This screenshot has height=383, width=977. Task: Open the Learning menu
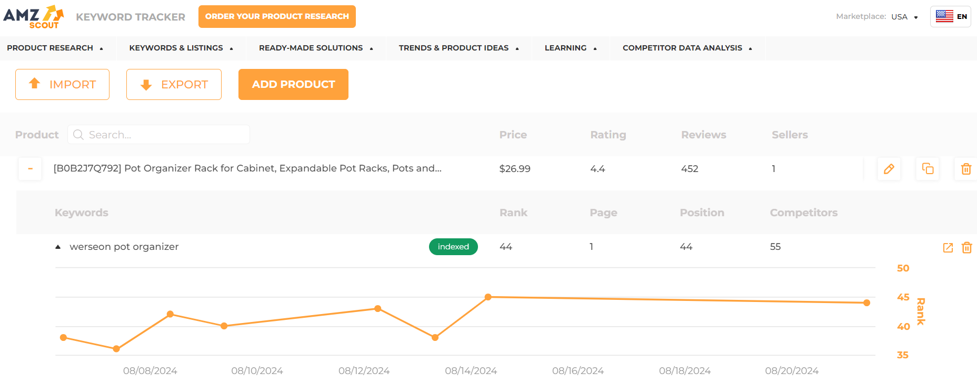[x=571, y=48]
